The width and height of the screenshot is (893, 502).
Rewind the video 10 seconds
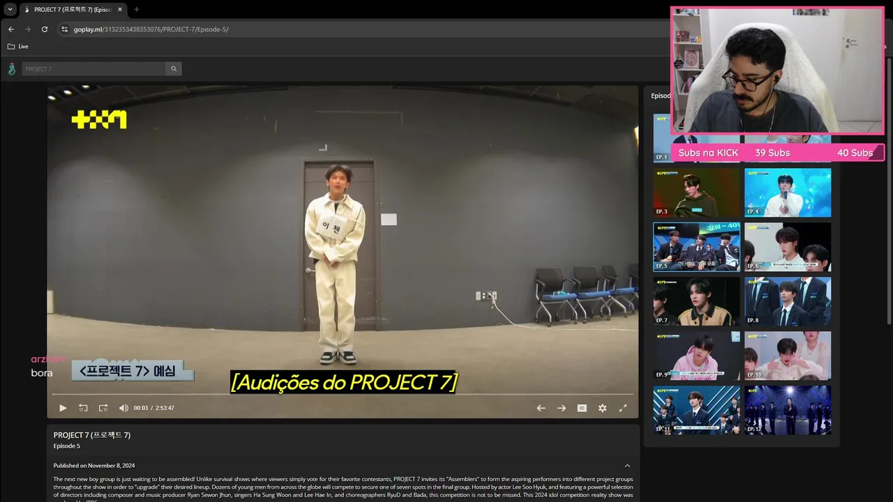click(83, 408)
